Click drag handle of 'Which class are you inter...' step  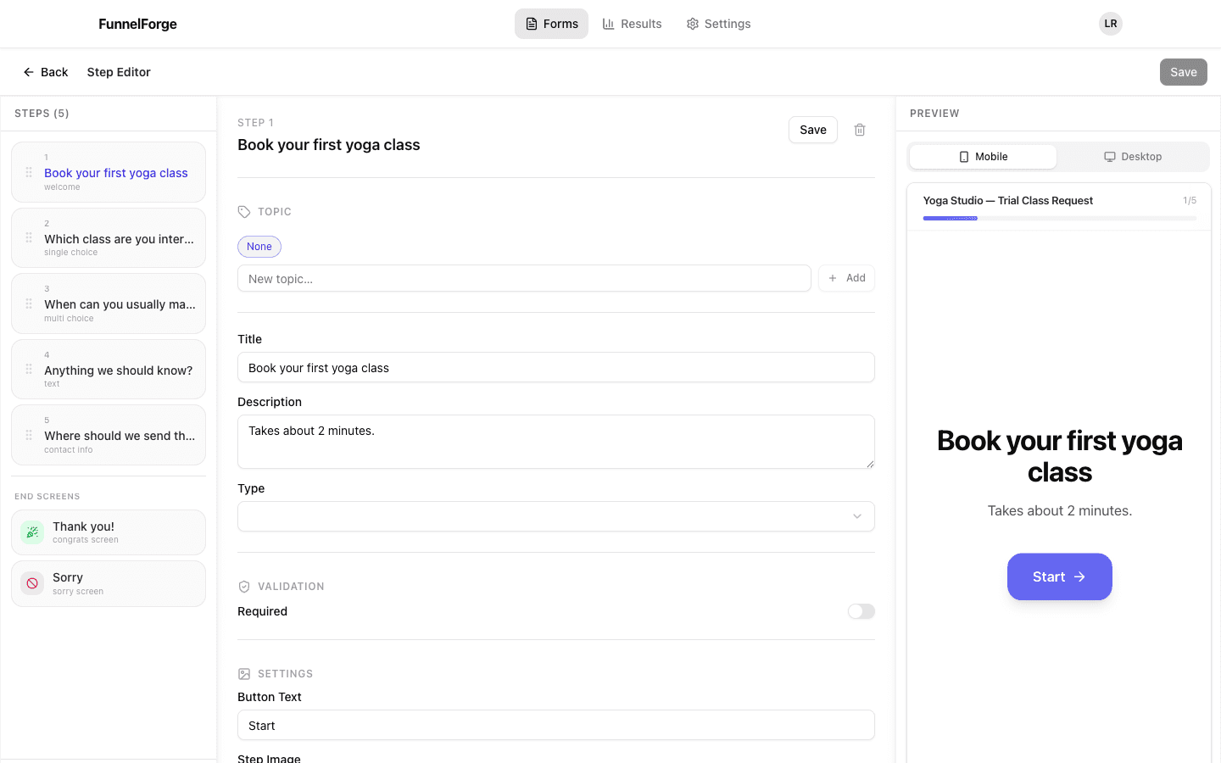[29, 238]
